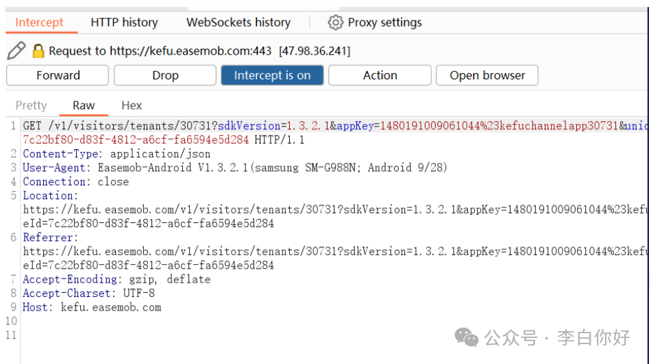Select the Raw view tab
This screenshot has height=364, width=651.
(x=84, y=105)
